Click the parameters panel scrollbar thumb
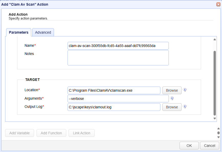222x152 pixels. pos(215,83)
